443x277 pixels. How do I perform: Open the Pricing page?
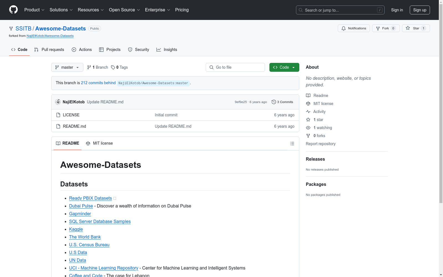pos(182,10)
